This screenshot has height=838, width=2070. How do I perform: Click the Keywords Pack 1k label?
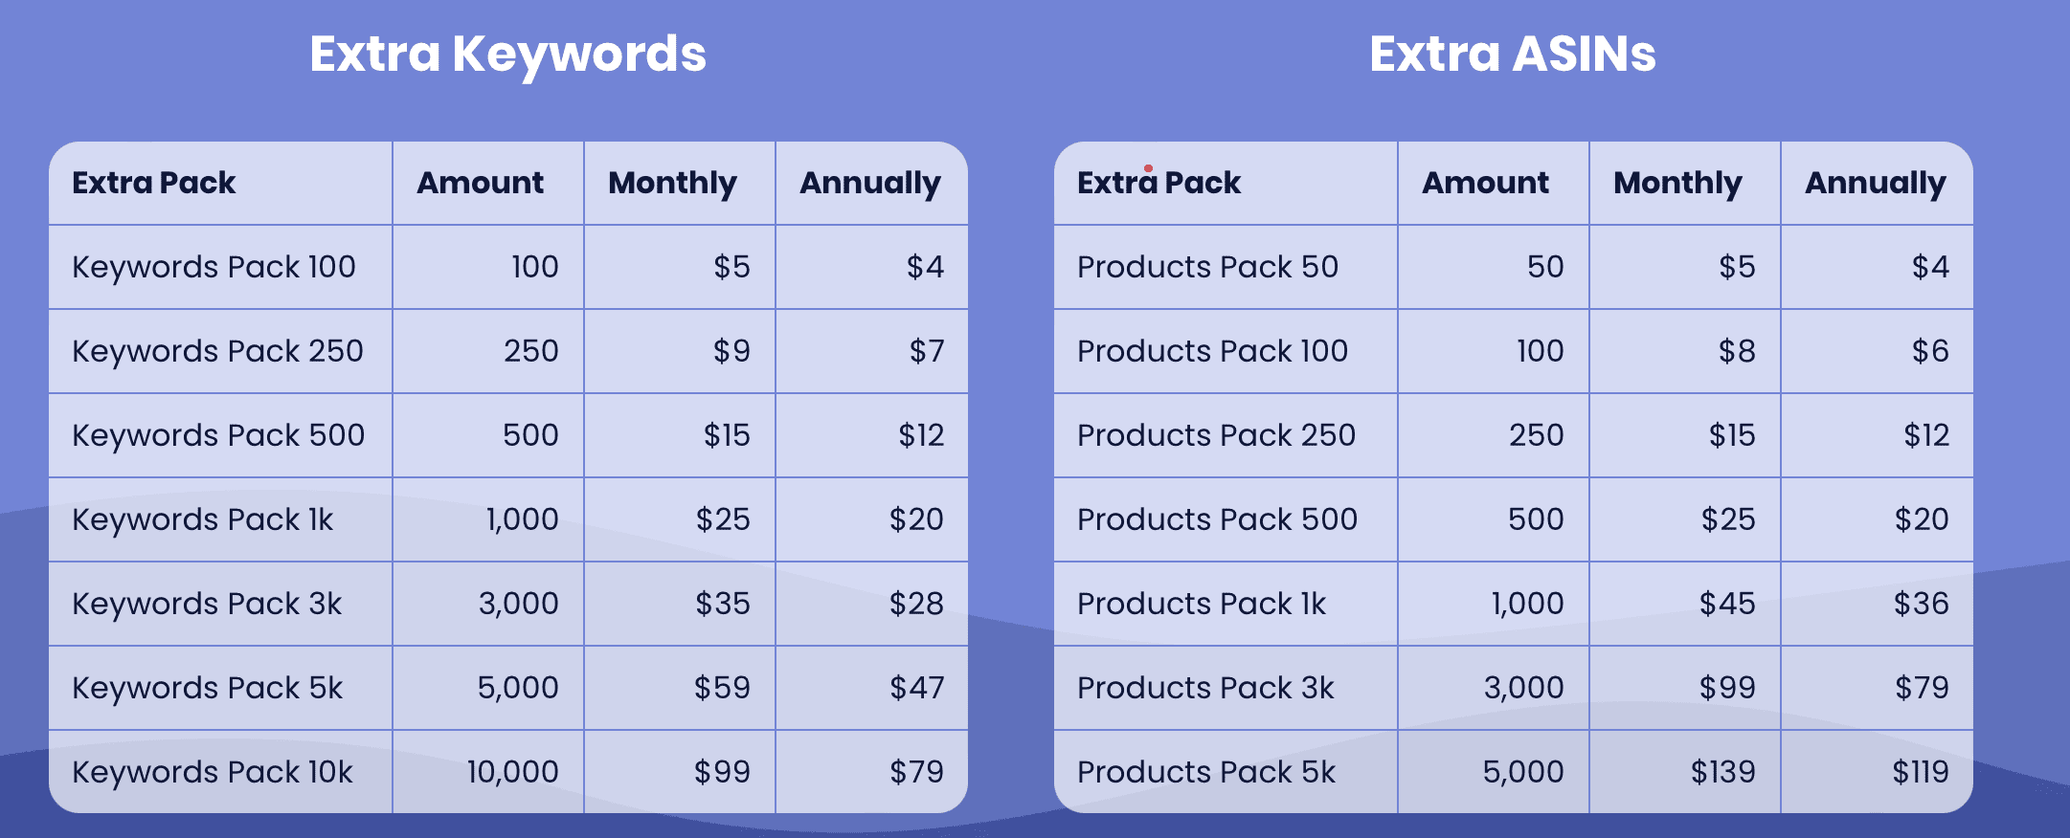pos(202,519)
